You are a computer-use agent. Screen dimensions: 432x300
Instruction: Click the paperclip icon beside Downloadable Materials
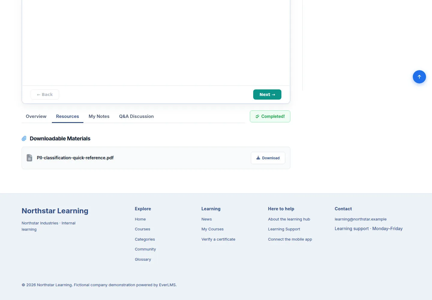(24, 139)
